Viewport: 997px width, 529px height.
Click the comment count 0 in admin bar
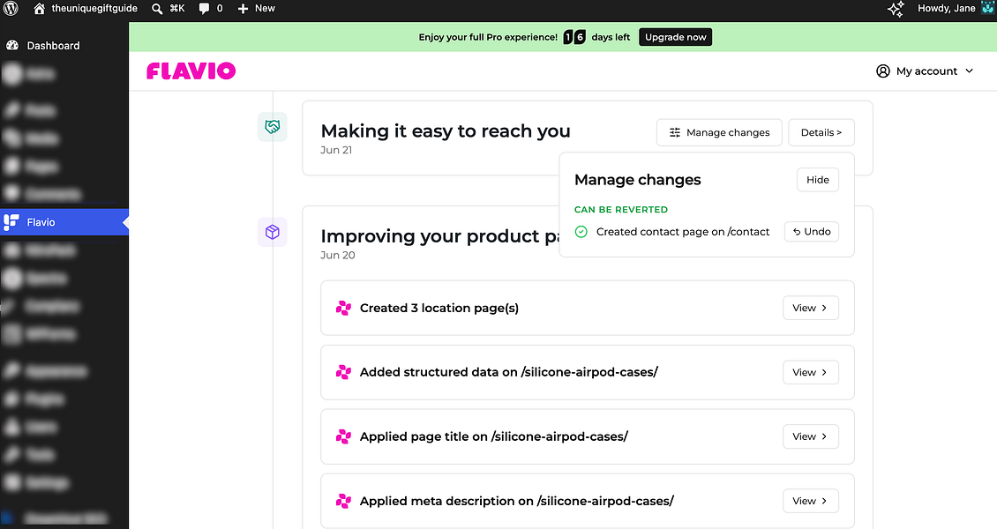click(x=220, y=9)
